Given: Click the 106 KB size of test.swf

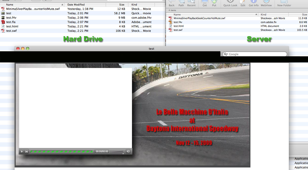Looking at the screenshot, I should point(120,31).
